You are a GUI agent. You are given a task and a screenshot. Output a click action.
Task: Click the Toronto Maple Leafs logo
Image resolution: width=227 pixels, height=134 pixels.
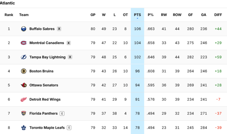point(24,128)
